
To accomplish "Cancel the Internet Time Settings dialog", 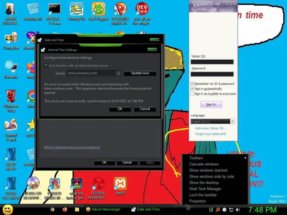I will [x=145, y=109].
